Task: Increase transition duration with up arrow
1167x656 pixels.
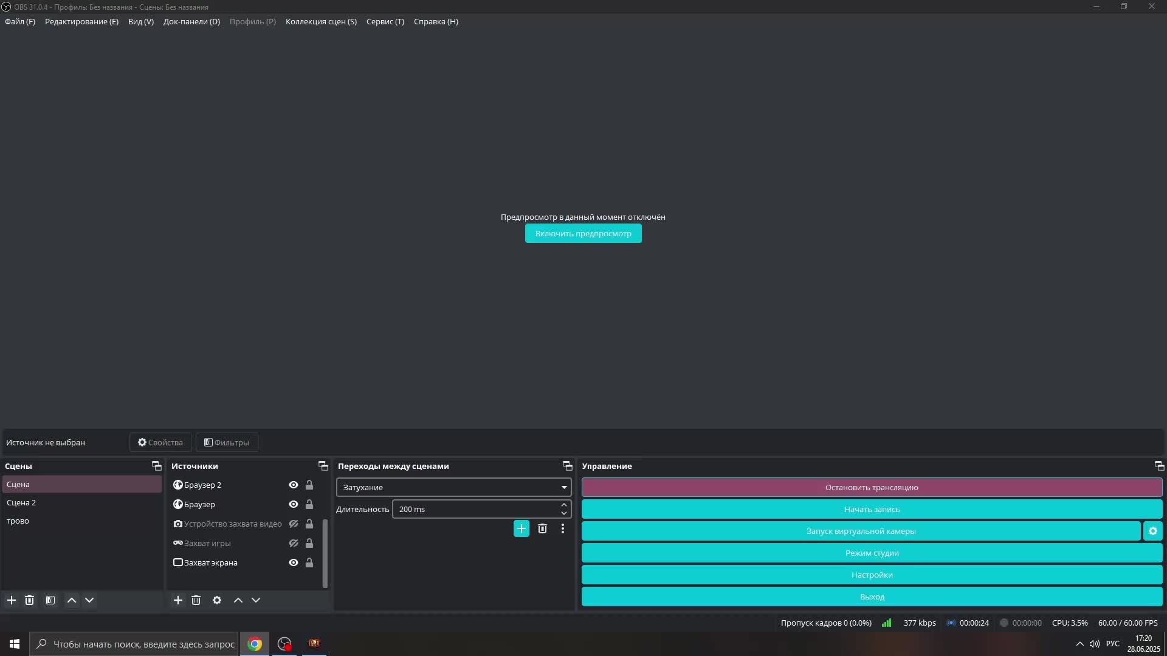Action: click(564, 505)
